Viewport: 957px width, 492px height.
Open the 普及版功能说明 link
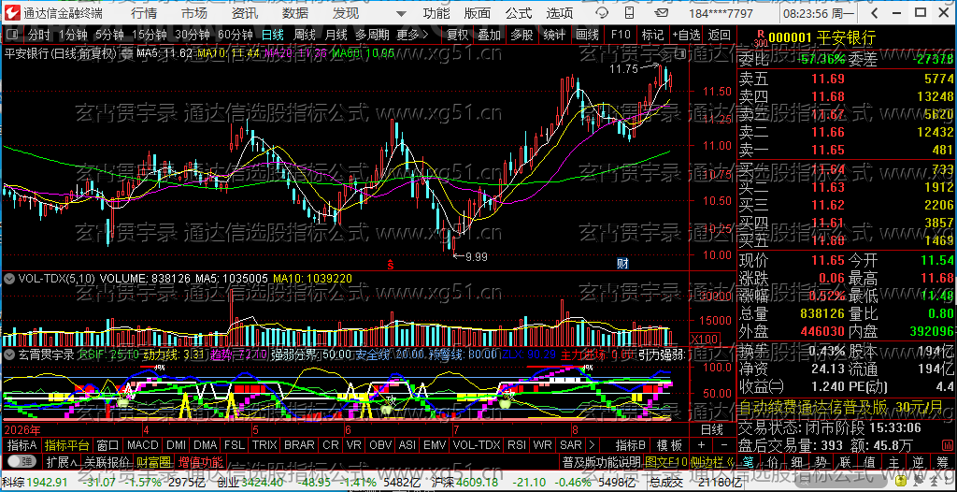(x=601, y=461)
